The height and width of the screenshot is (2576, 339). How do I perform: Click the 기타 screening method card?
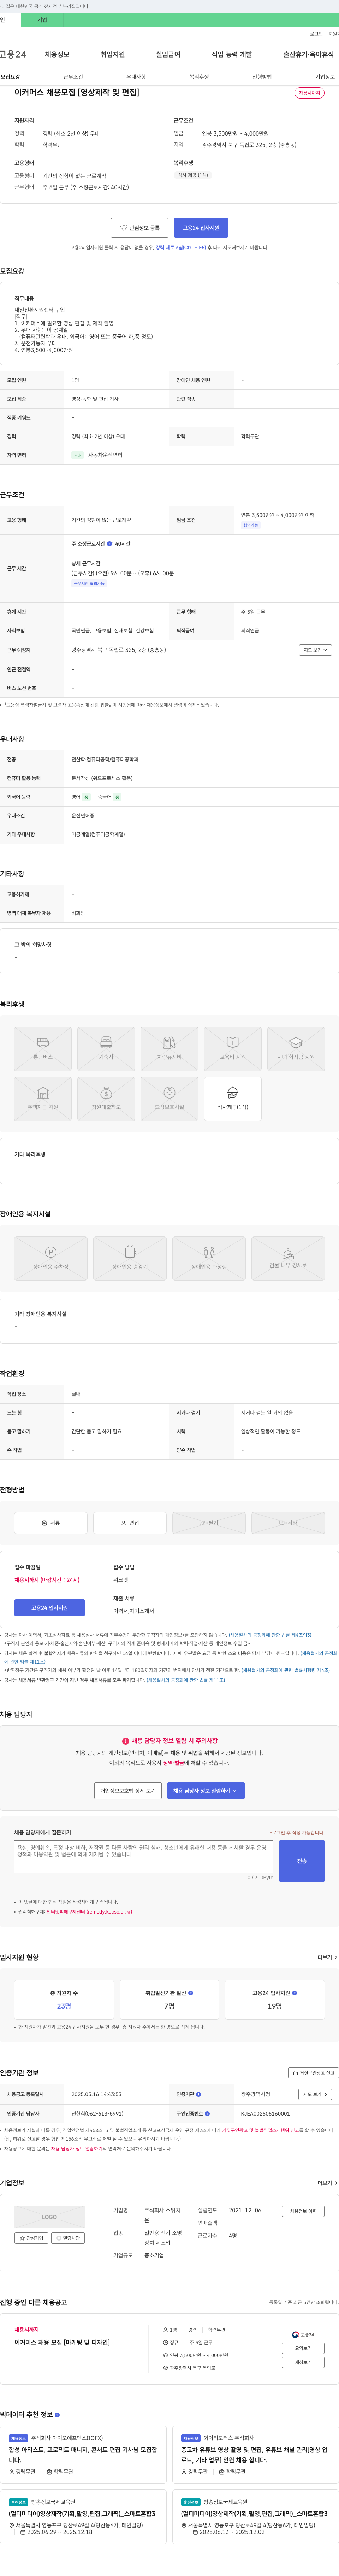point(288,1523)
